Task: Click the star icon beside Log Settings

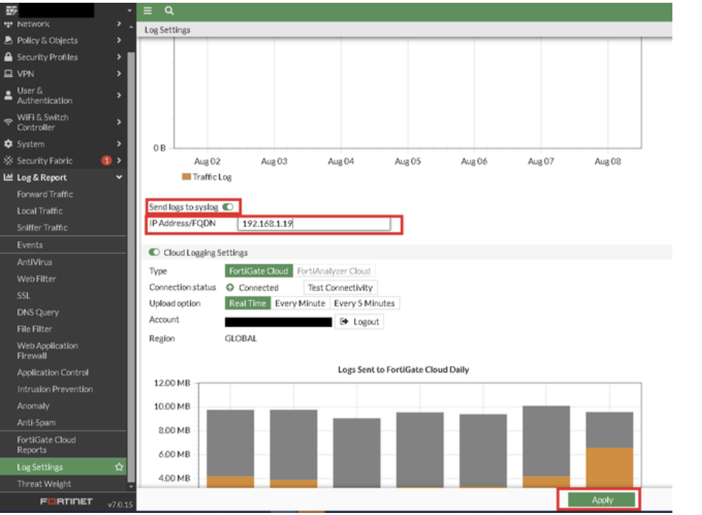Action: click(x=118, y=467)
